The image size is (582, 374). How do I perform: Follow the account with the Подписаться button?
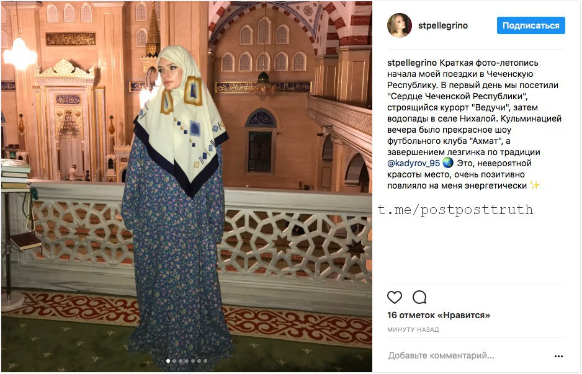tap(531, 25)
